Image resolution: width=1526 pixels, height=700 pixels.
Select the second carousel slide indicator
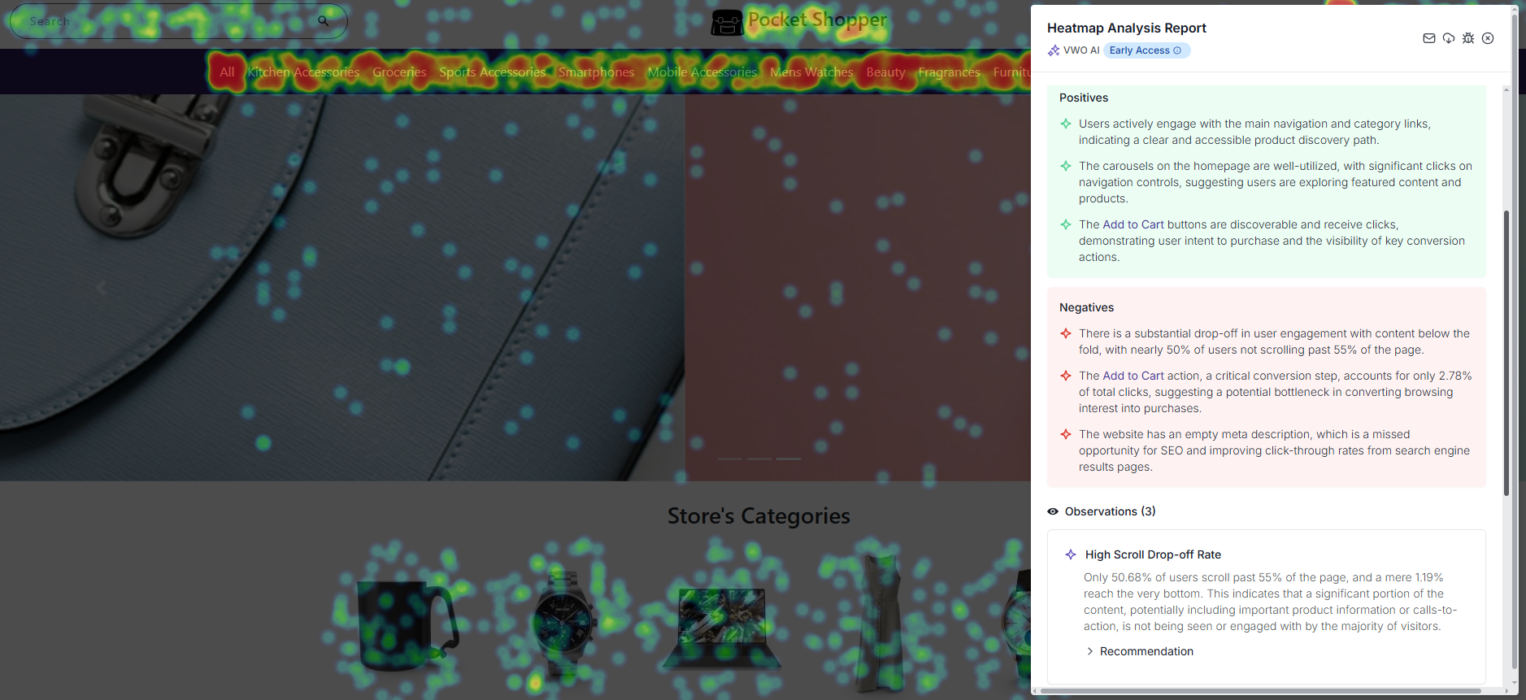coord(759,459)
